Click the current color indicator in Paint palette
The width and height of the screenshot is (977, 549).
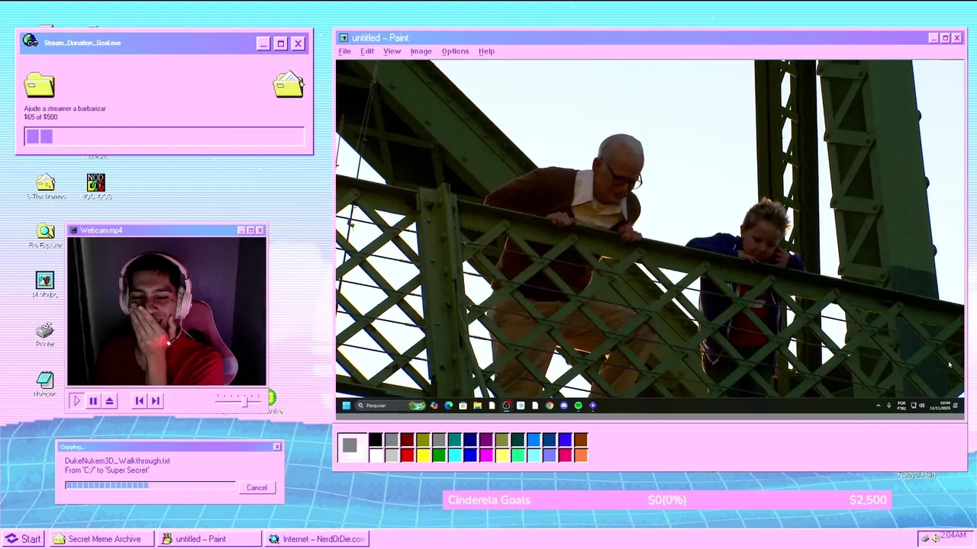click(x=350, y=446)
